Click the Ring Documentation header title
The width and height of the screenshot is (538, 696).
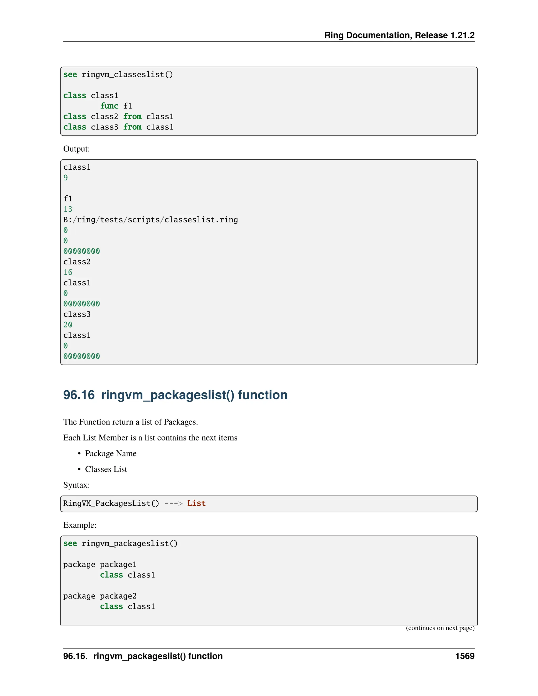point(399,35)
